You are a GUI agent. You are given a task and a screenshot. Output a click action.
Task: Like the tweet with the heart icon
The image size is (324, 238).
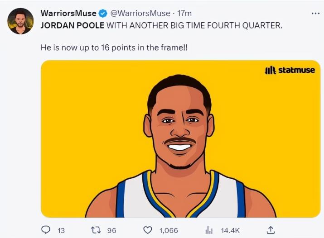point(148,230)
